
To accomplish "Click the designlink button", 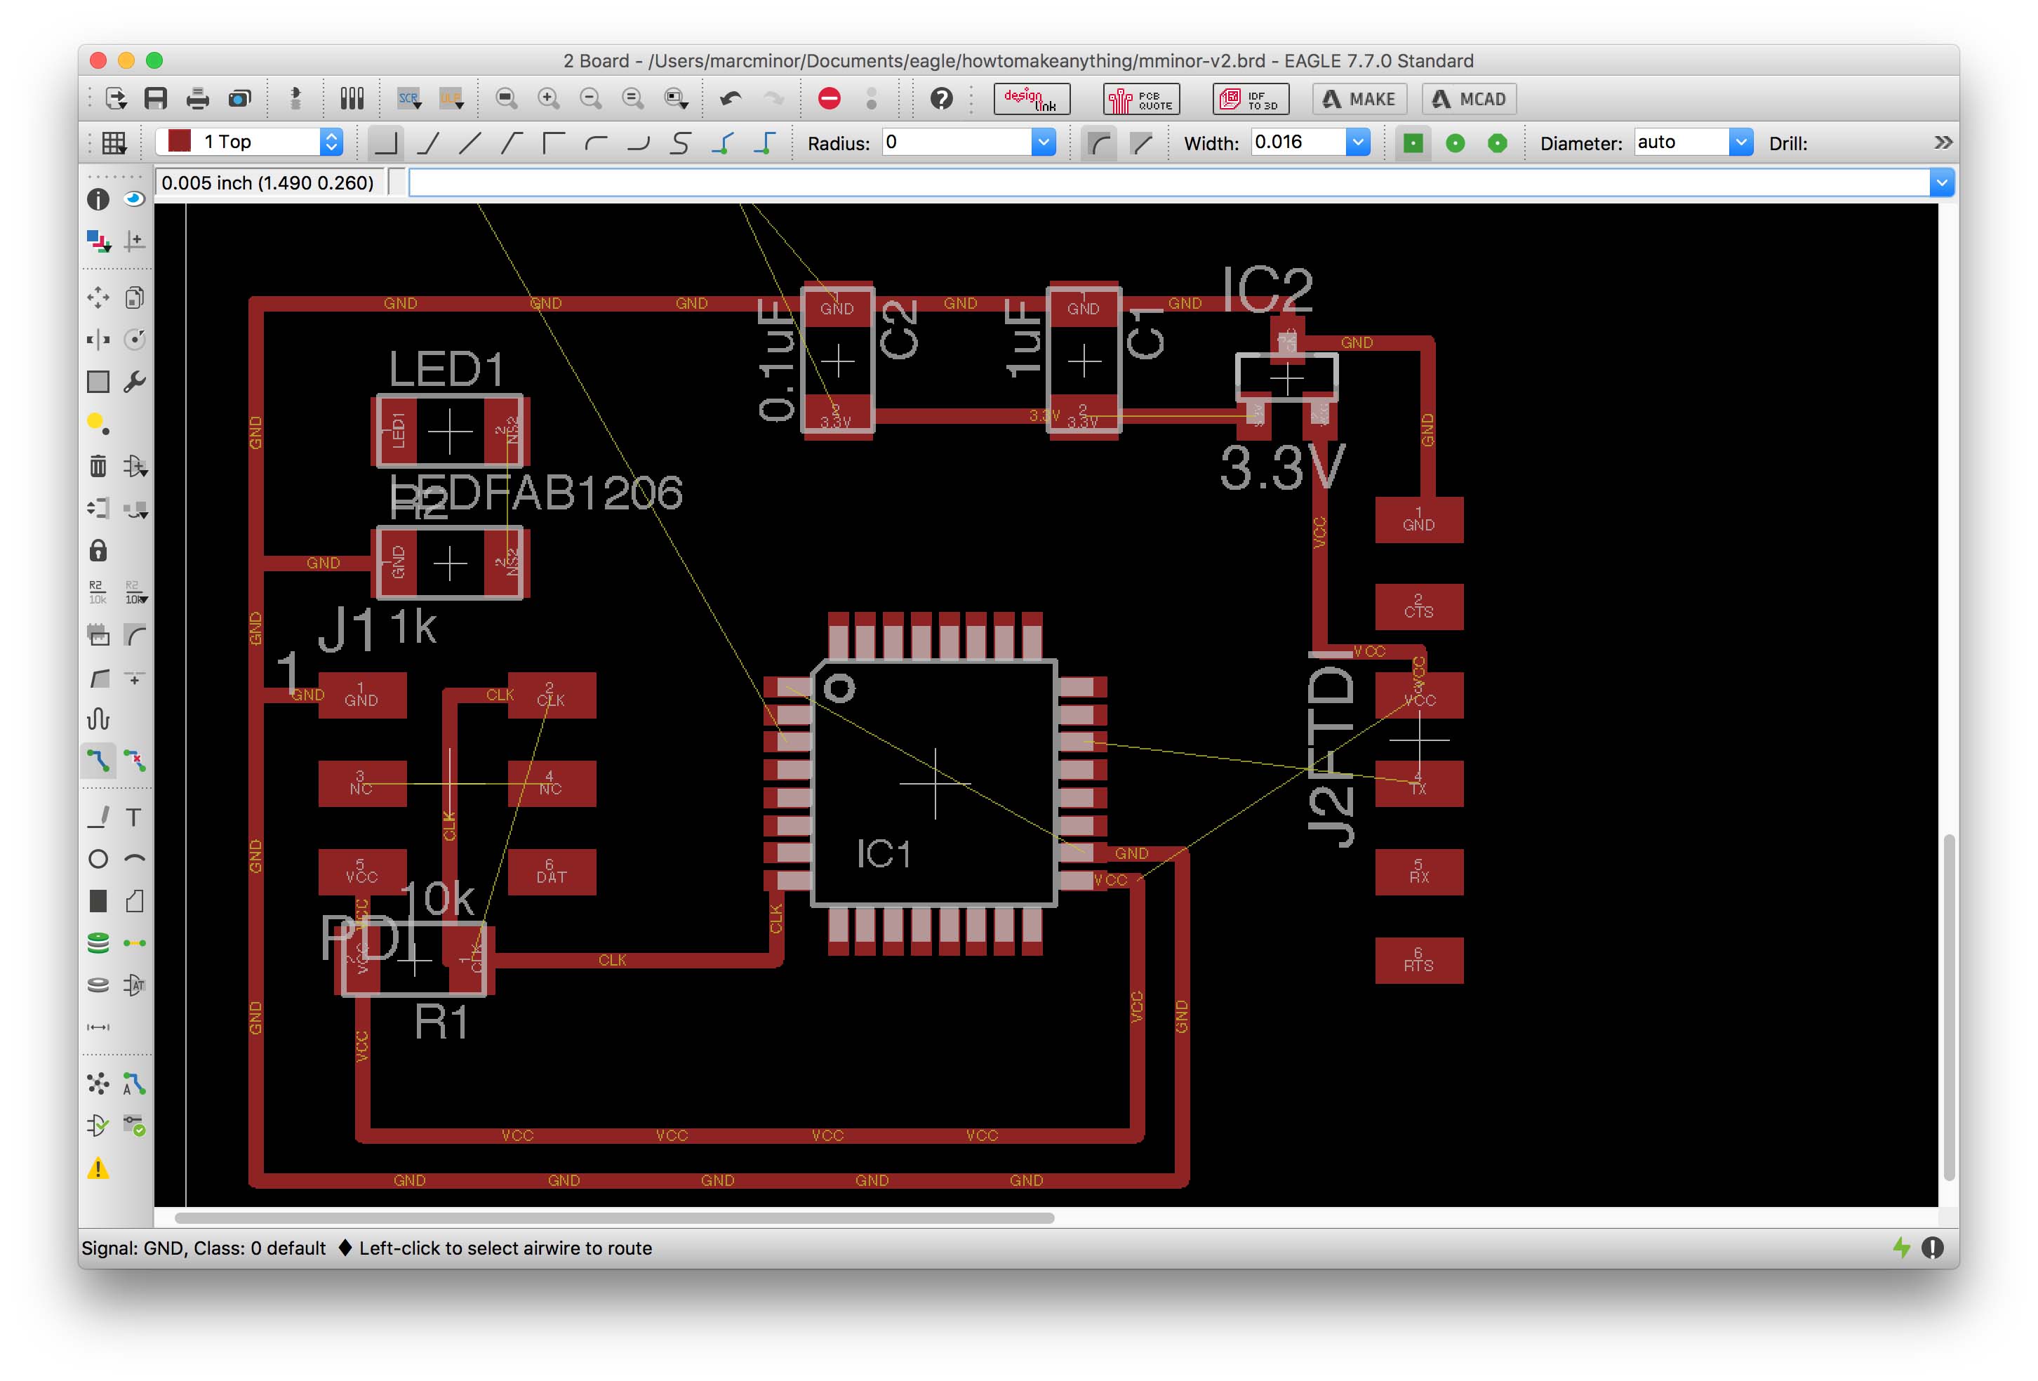I will [x=1032, y=99].
